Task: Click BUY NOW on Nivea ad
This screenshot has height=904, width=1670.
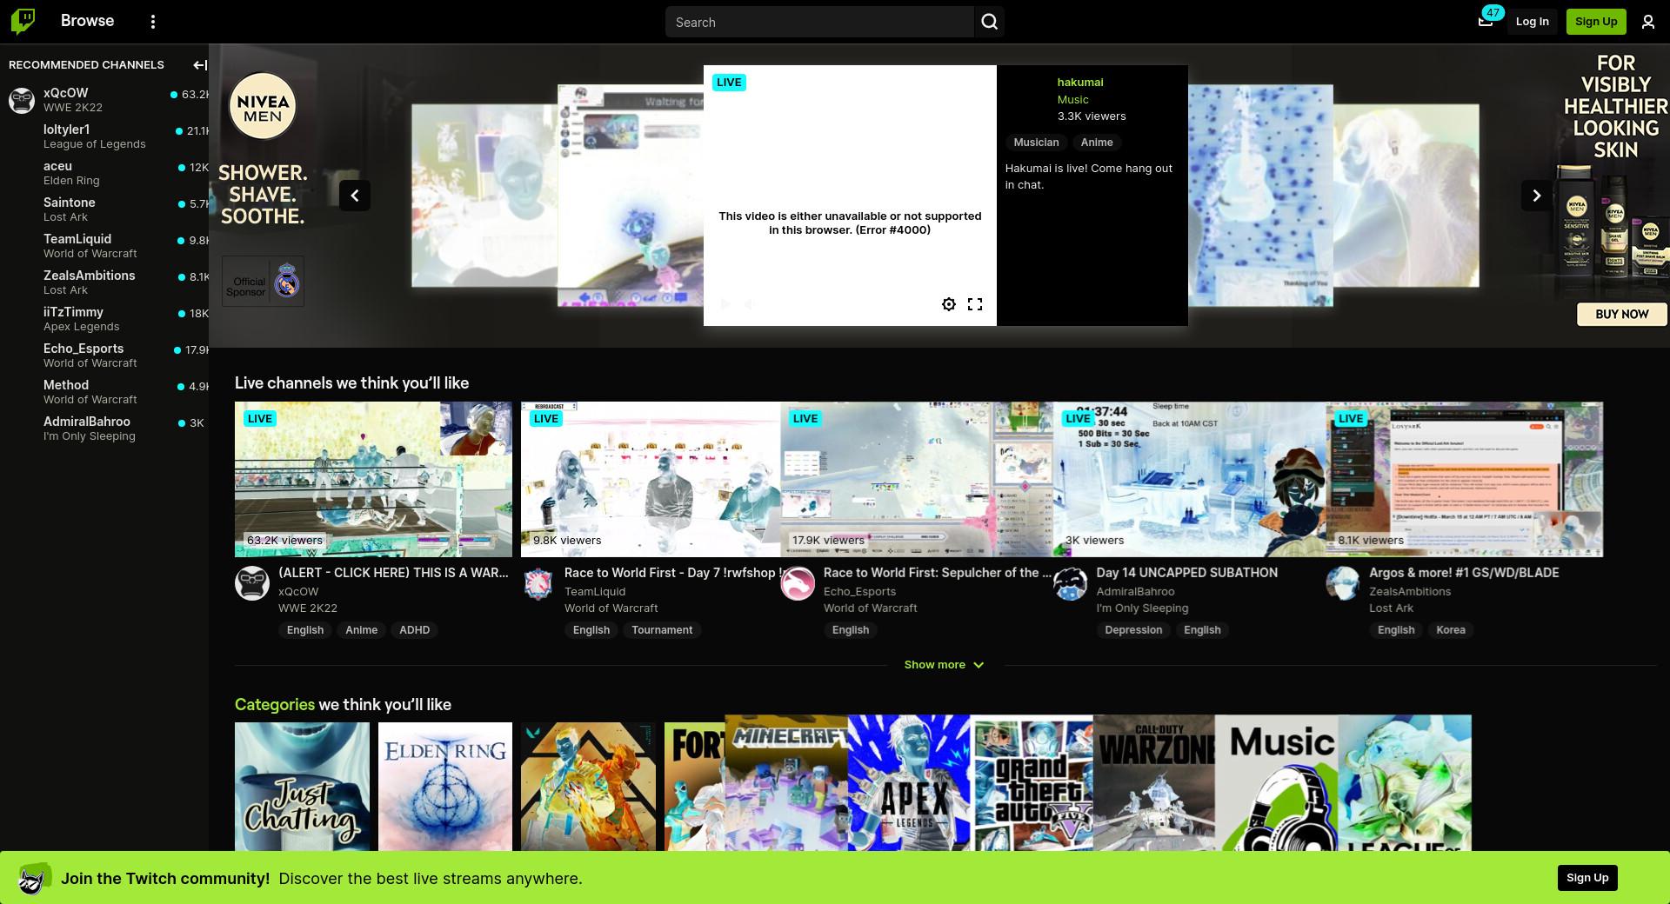Action: [1621, 314]
